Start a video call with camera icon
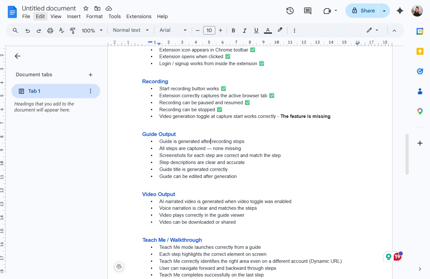Viewport: 430px width, 279px height. coord(327,11)
